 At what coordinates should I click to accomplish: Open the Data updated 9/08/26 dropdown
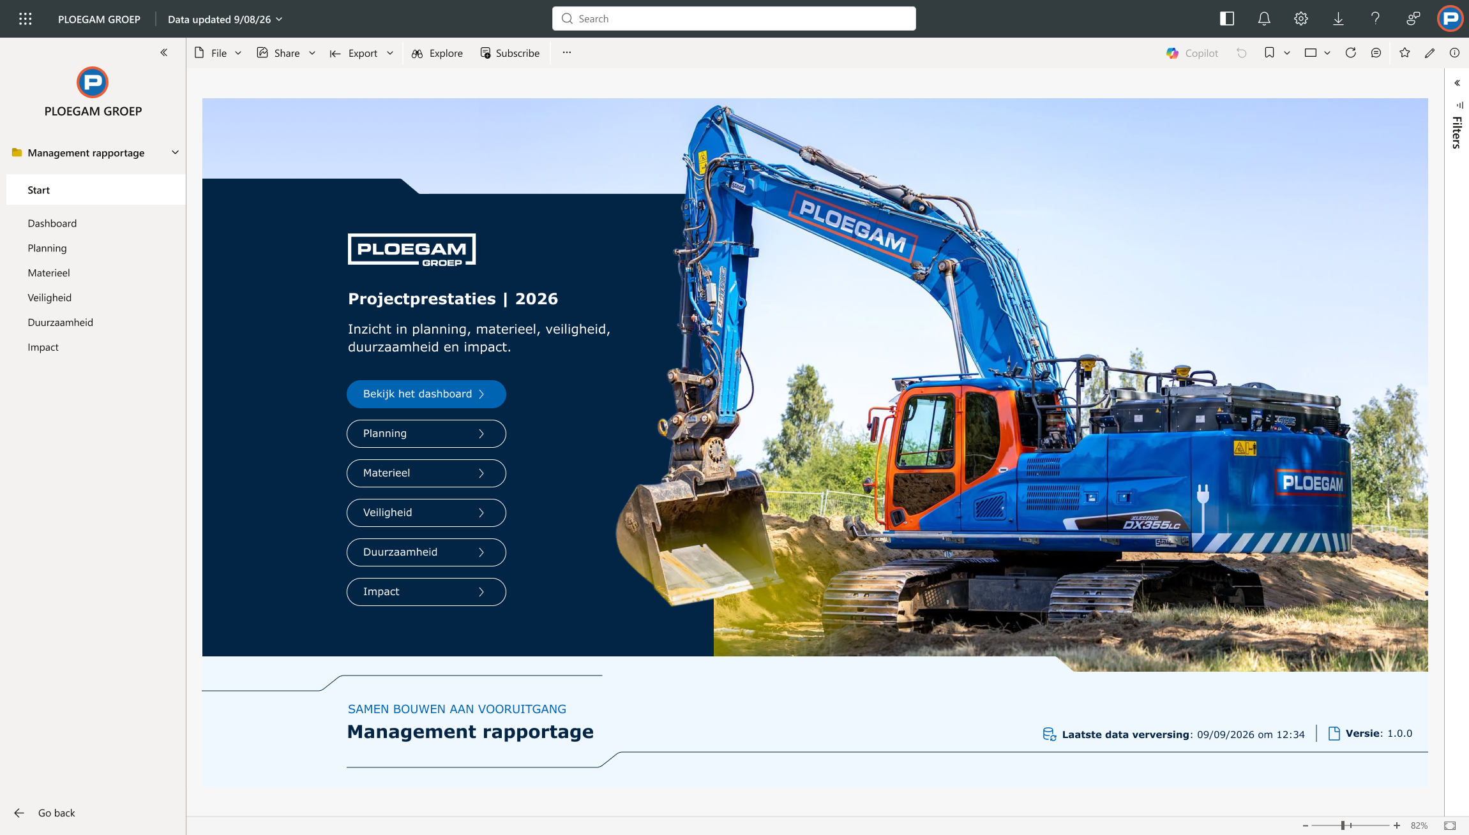(225, 19)
